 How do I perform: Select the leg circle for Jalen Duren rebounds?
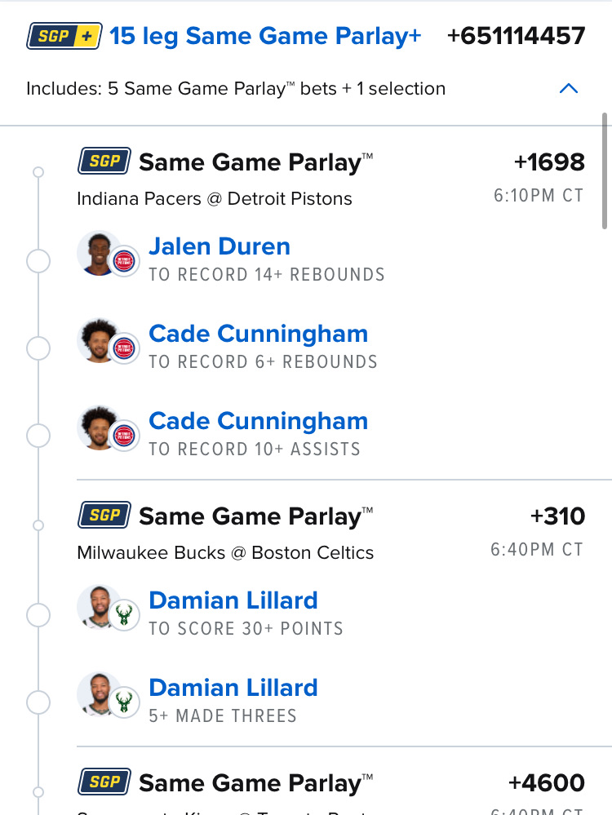[38, 261]
